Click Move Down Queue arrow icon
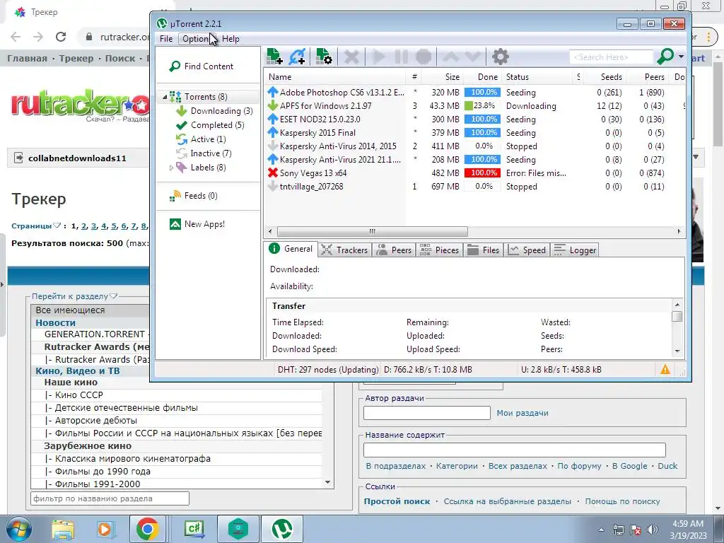Viewport: 724px width, 543px height. [x=473, y=57]
